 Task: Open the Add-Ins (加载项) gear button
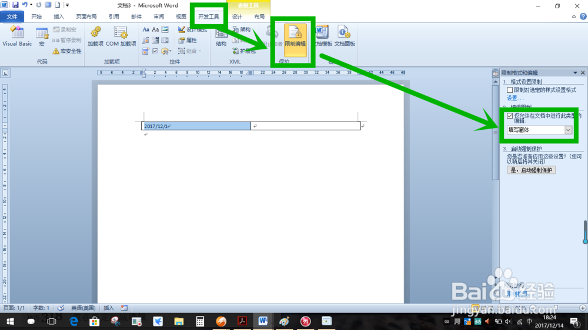(95, 36)
